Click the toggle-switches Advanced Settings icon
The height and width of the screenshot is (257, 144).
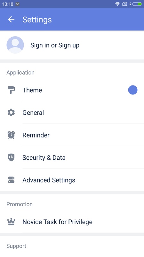(x=11, y=180)
